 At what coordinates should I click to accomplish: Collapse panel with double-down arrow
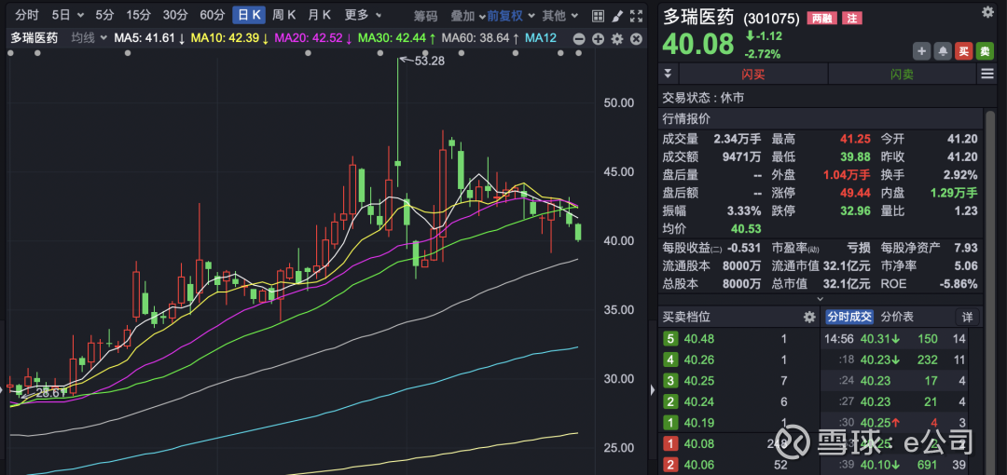(x=668, y=74)
